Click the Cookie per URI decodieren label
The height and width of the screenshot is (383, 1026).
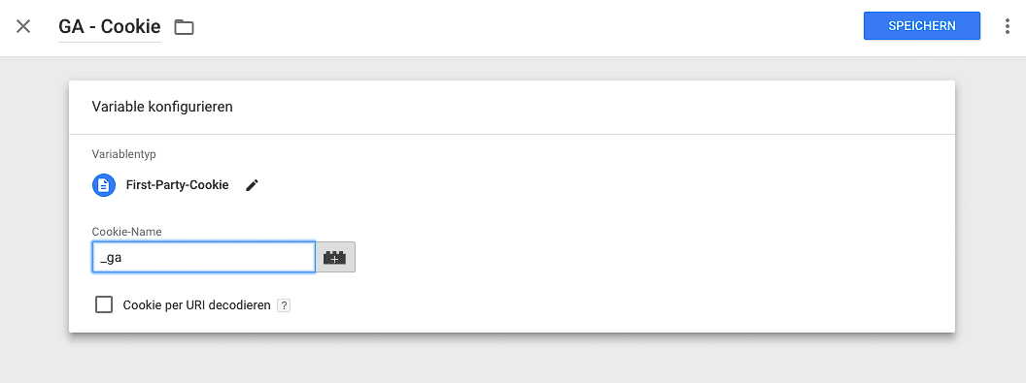pos(196,304)
